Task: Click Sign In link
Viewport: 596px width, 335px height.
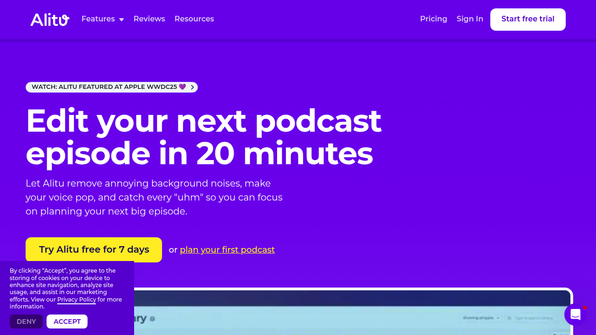Action: coord(470,19)
